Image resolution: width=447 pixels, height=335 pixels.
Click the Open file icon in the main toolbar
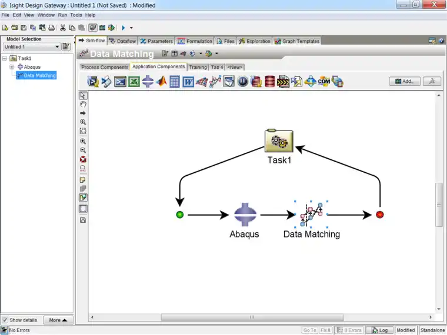[14, 28]
